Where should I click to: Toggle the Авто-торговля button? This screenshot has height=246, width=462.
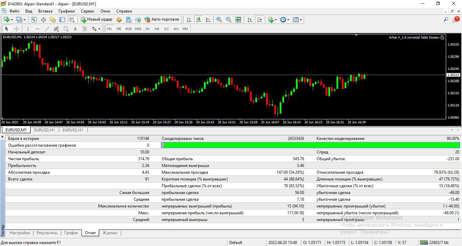tap(162, 20)
